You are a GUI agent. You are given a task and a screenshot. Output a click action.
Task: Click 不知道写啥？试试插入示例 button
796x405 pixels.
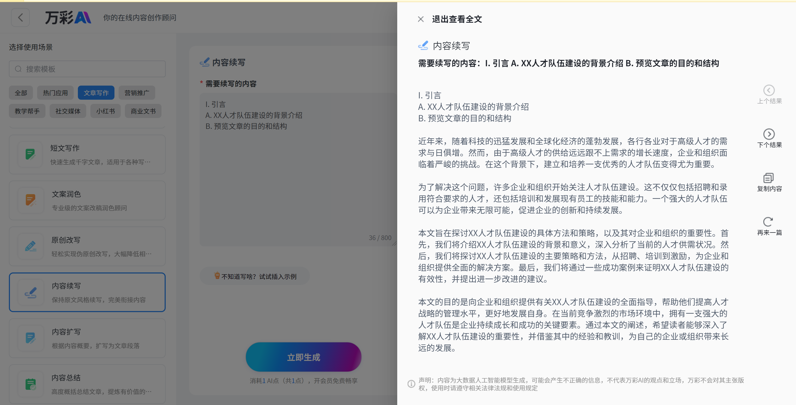255,276
